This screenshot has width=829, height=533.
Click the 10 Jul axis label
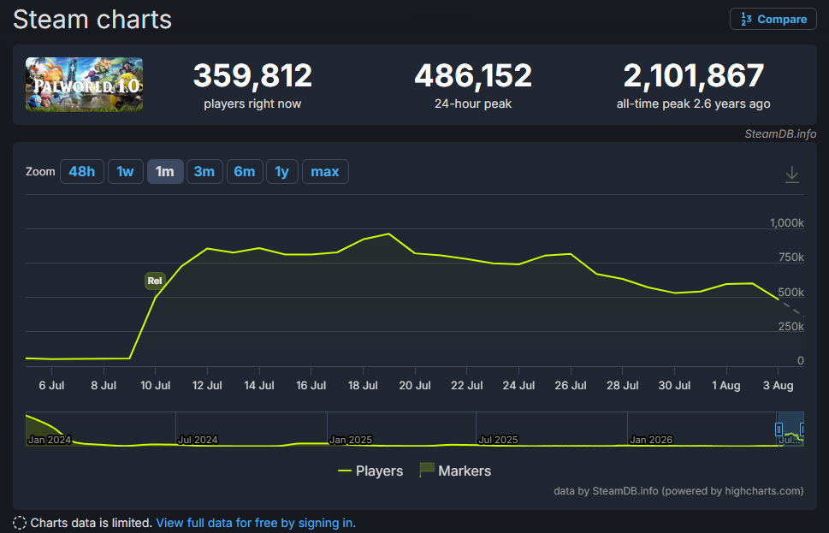coord(155,386)
